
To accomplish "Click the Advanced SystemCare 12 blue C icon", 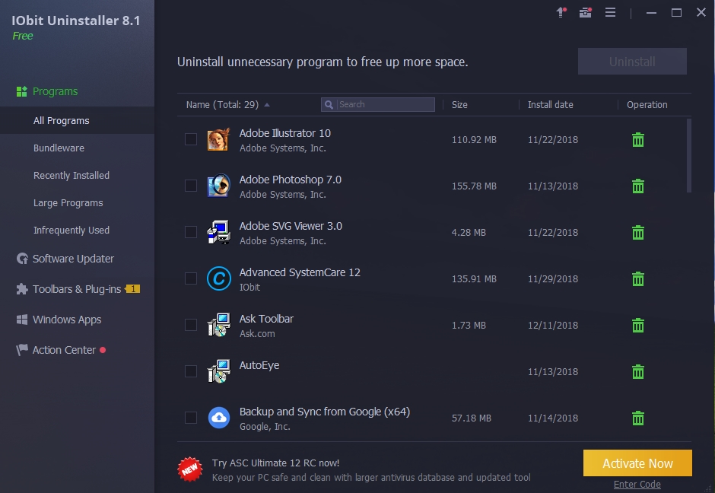I will (218, 278).
